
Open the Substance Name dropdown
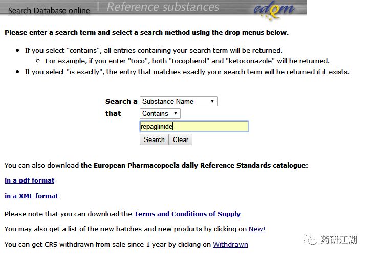click(179, 101)
